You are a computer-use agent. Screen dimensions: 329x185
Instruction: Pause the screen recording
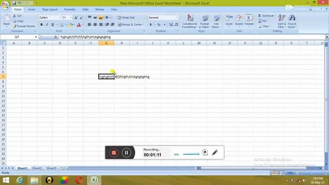[126, 153]
